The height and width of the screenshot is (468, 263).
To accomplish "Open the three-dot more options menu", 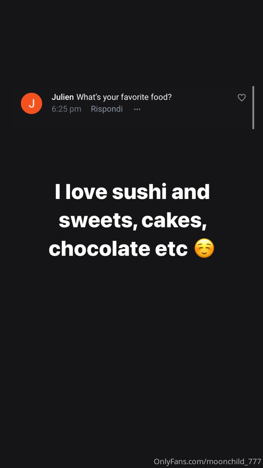I will pos(137,109).
